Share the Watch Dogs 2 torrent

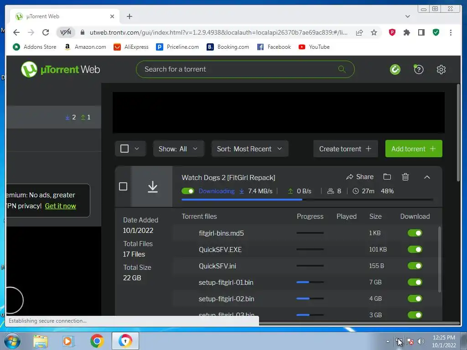(360, 177)
